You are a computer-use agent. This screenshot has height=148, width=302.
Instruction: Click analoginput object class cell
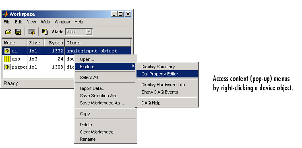92,51
